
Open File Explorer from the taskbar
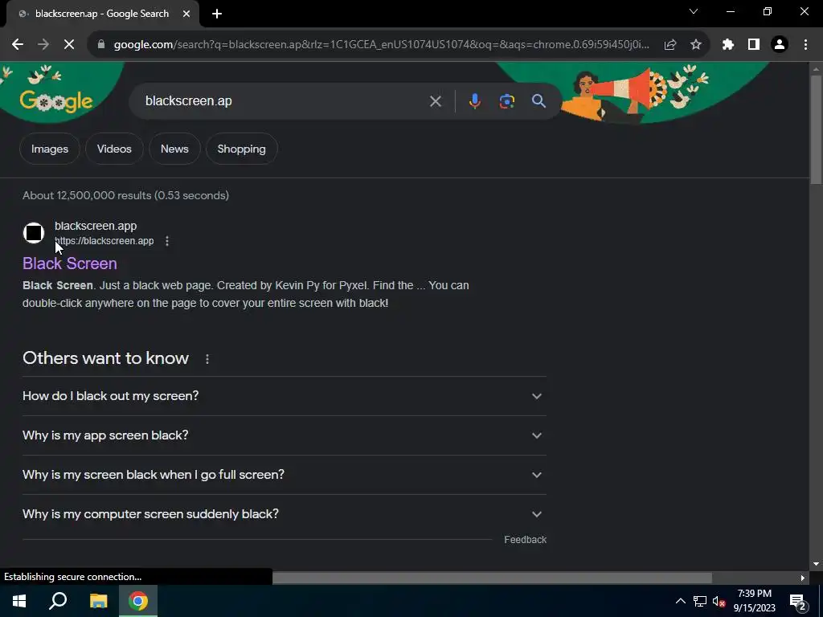(x=98, y=601)
